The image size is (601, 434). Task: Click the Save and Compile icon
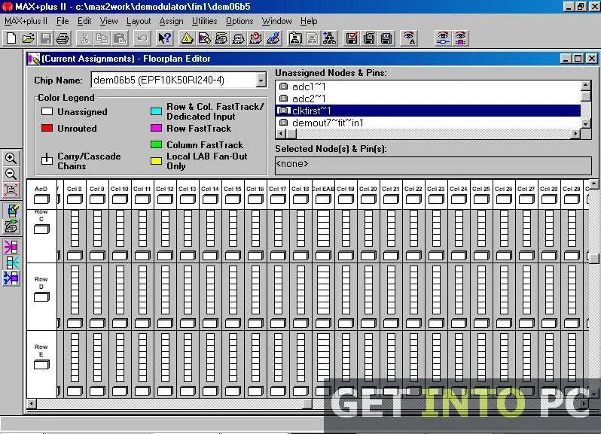coord(369,38)
